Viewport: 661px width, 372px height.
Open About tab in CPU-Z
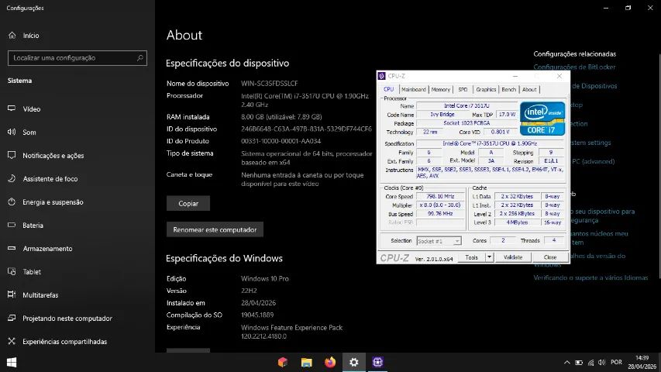coord(529,89)
